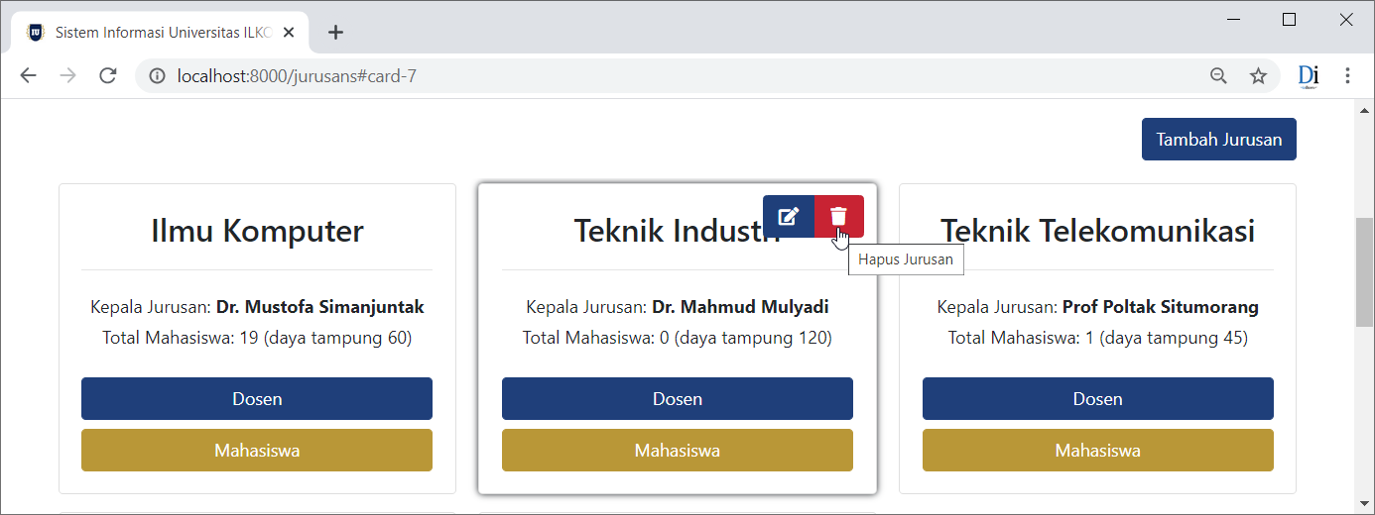Reload the page with refresh icon

108,75
